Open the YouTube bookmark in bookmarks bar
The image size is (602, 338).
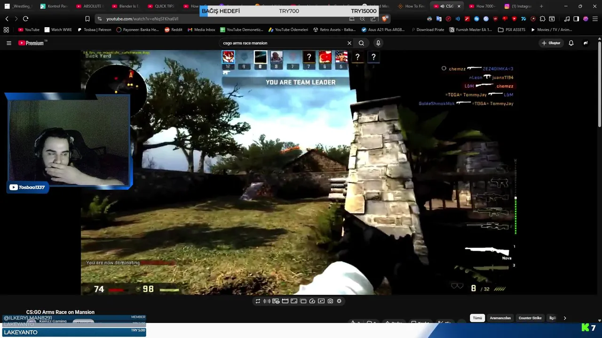point(29,30)
